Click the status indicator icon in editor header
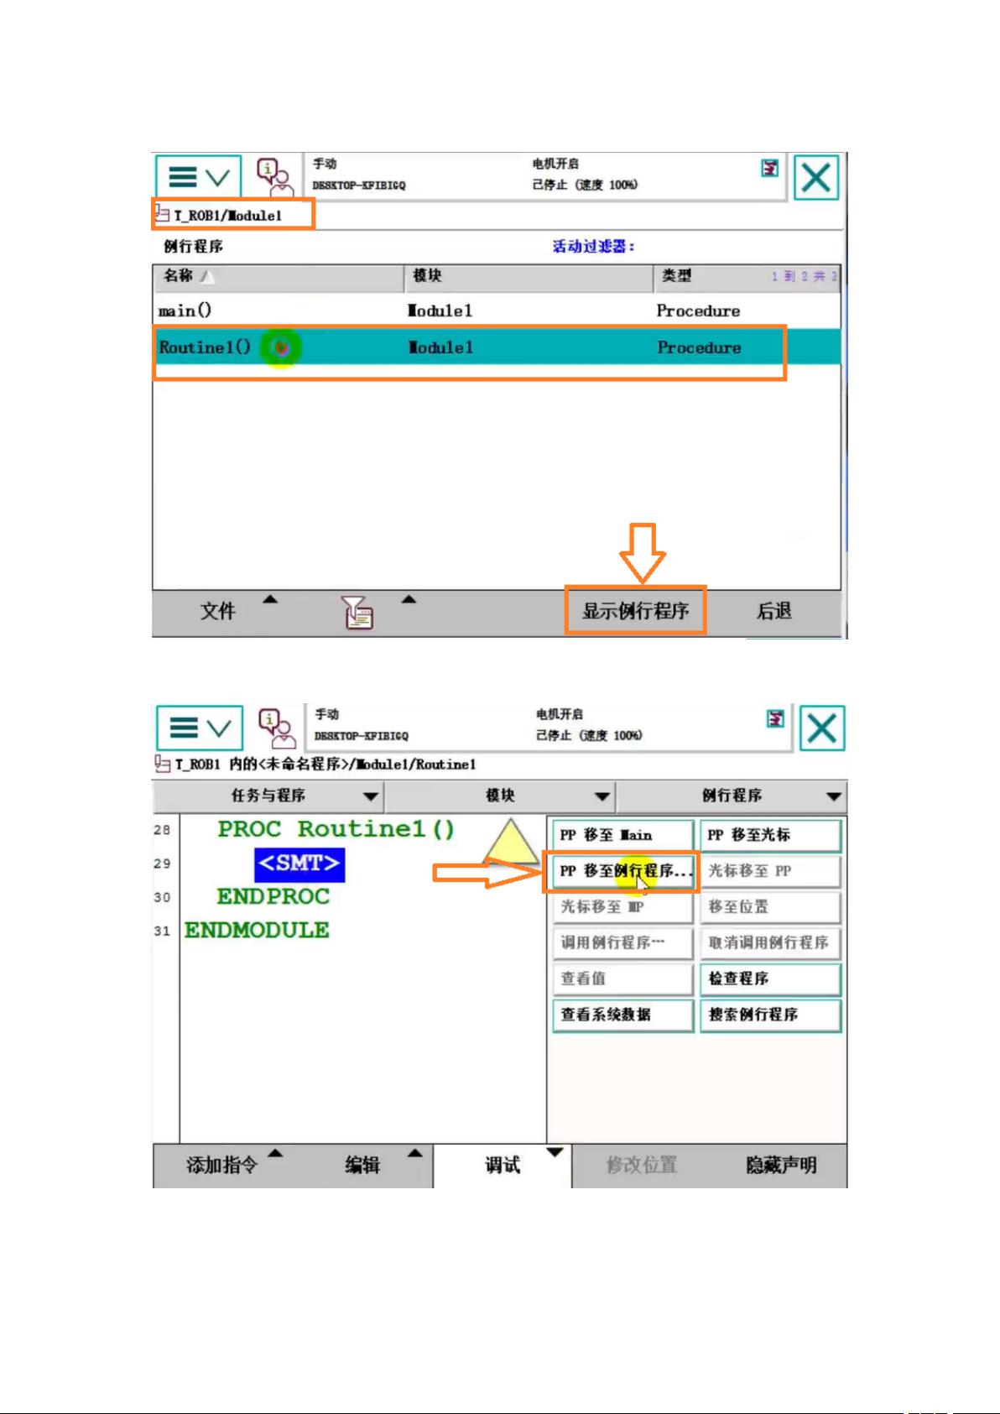Image resolution: width=1000 pixels, height=1414 pixels. pyautogui.click(x=776, y=719)
